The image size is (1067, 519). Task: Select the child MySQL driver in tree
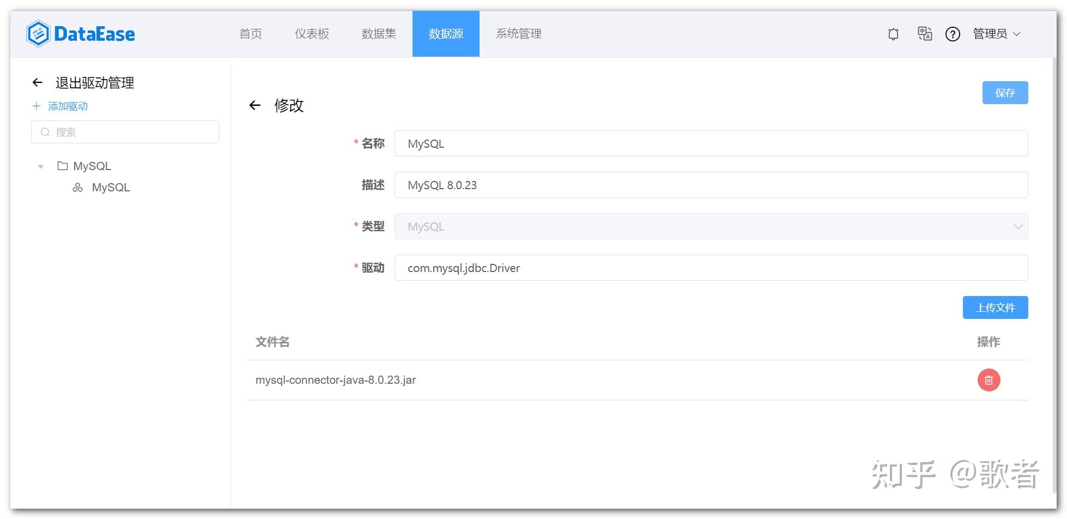[111, 188]
